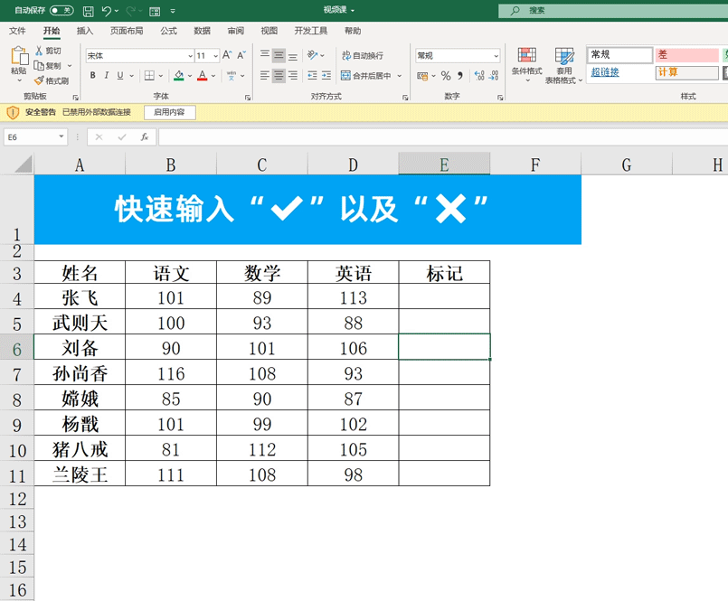Toggle the AutoSave (自动保存) switch
Viewport: 728px width, 601px height.
[x=61, y=11]
